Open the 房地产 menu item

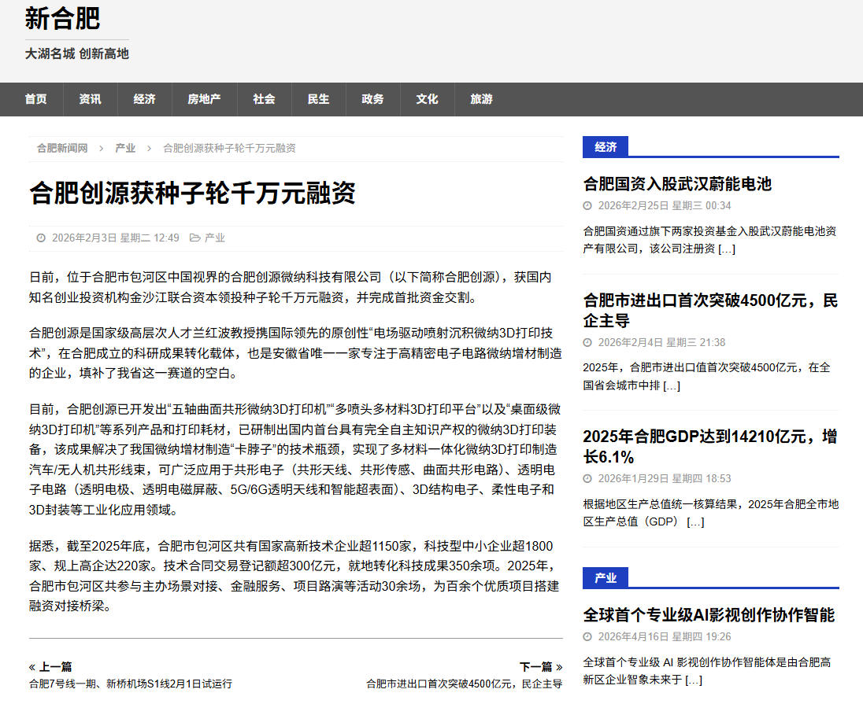(x=204, y=99)
